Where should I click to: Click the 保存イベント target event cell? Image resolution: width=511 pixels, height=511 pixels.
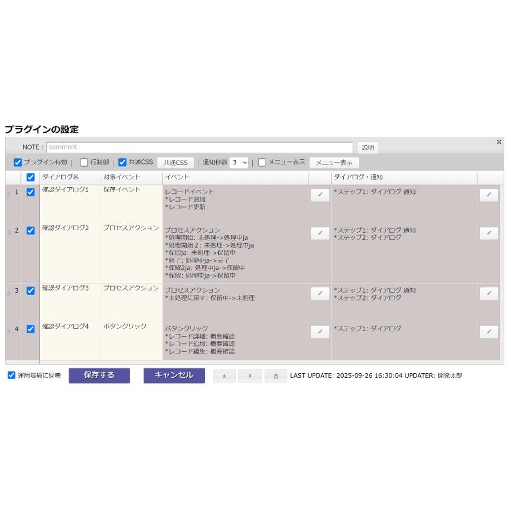(132, 204)
